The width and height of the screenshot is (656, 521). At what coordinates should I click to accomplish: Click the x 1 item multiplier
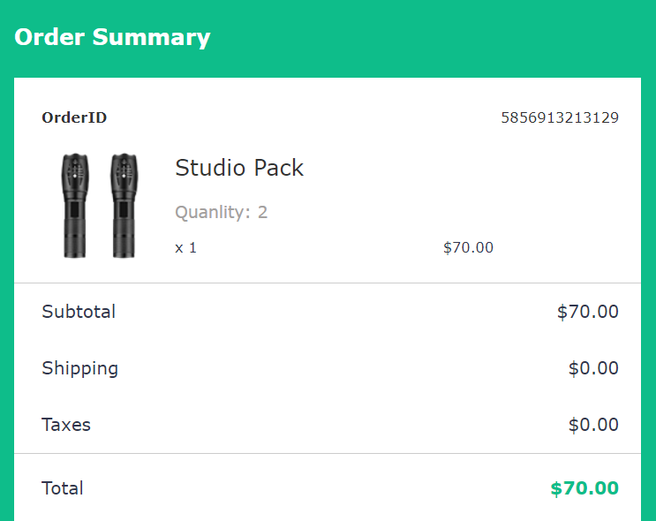tap(185, 247)
